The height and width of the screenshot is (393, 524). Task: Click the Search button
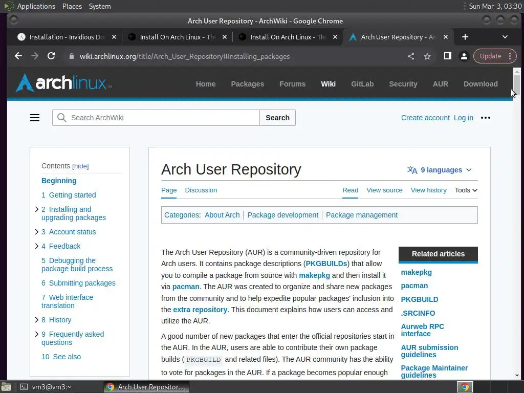click(277, 118)
